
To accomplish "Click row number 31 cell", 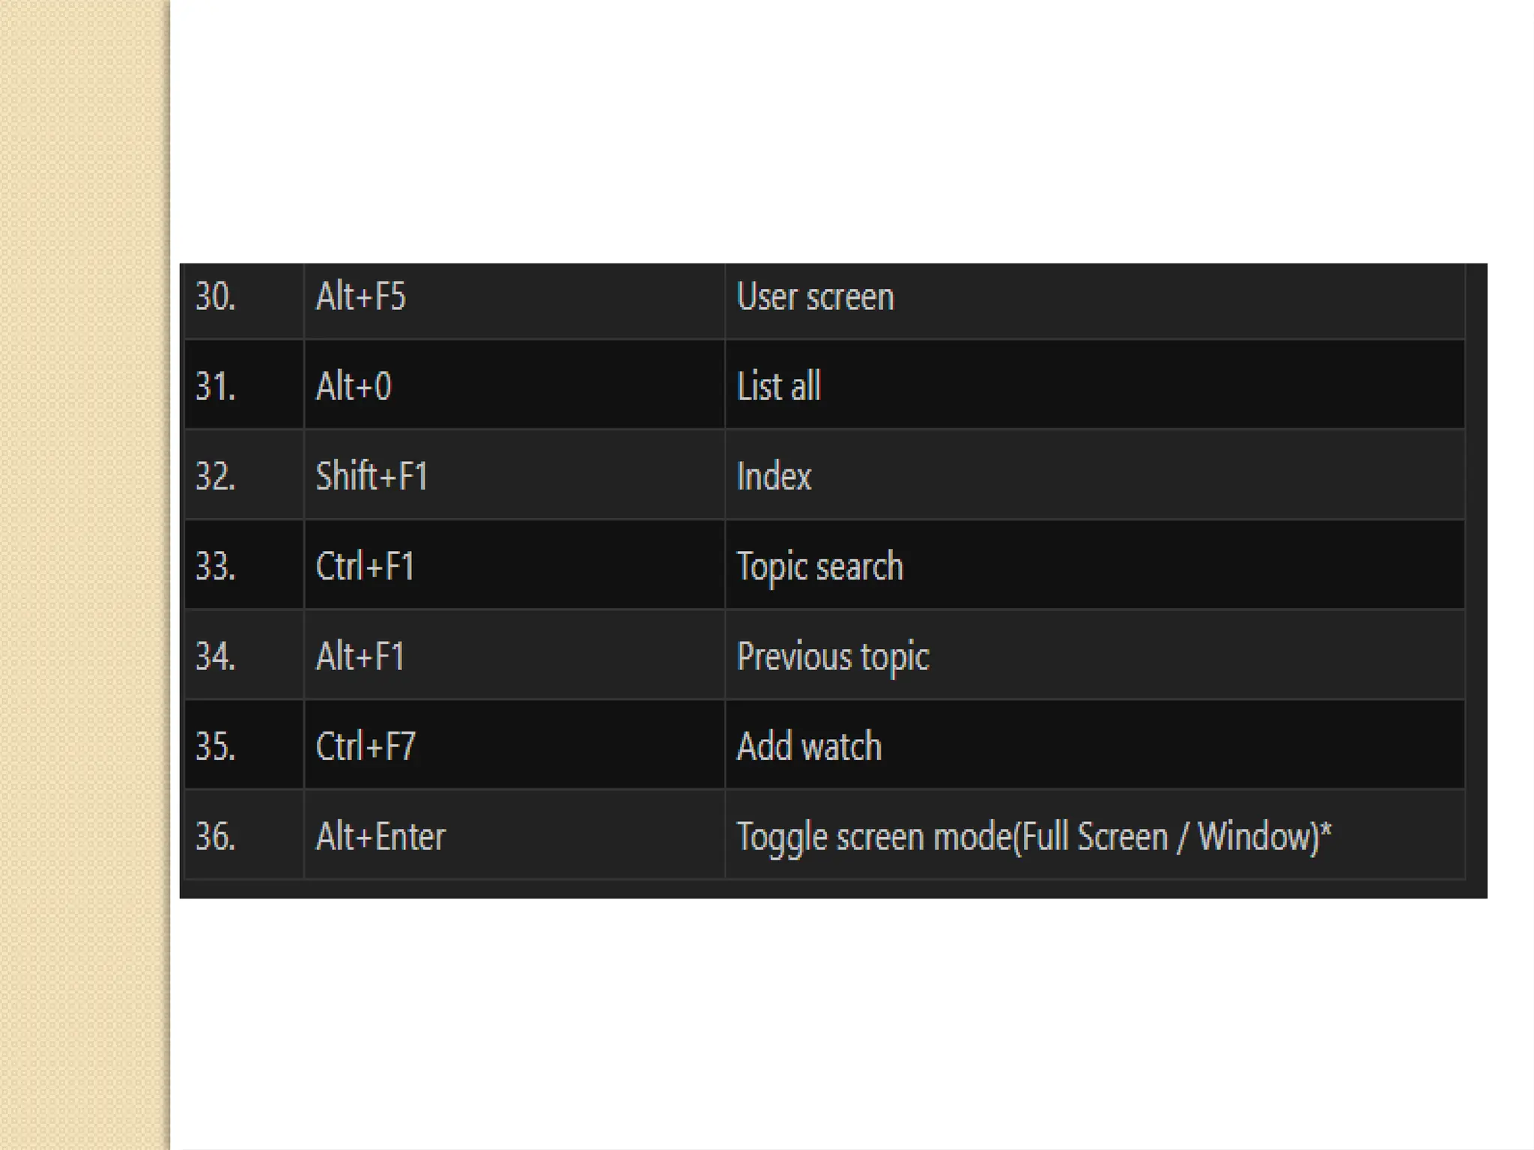I will coord(216,386).
